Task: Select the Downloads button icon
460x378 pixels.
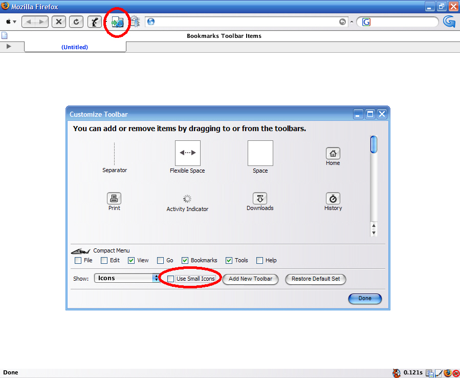Action: 260,198
